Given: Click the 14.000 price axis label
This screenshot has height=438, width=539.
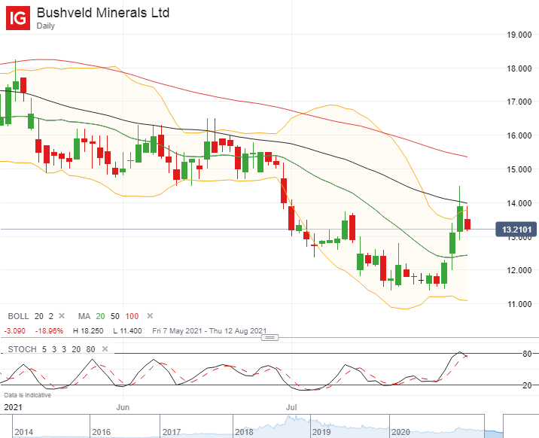Looking at the screenshot, I should (519, 203).
